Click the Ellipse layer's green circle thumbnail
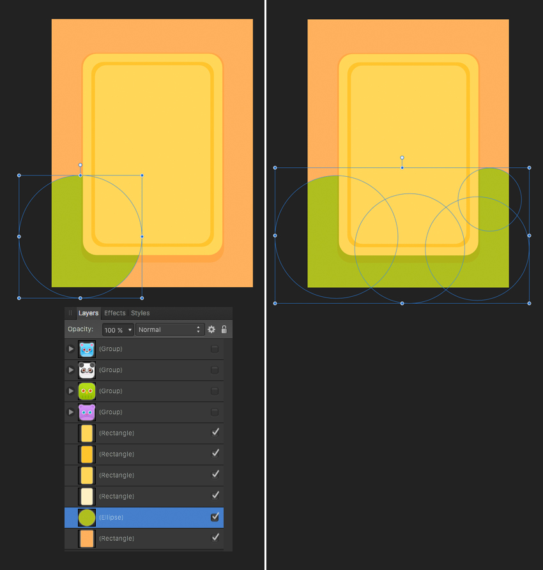This screenshot has height=570, width=543. point(87,518)
